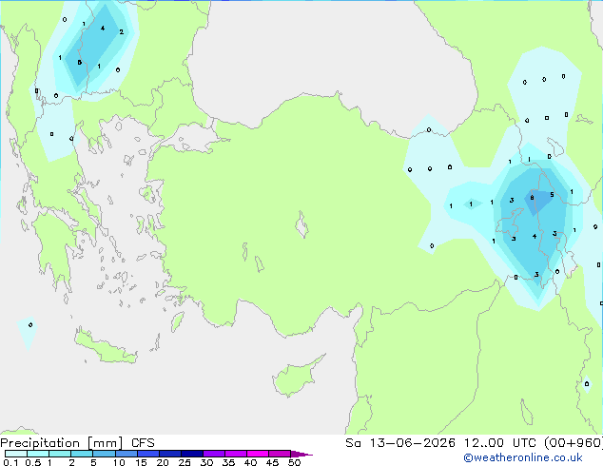Click the '8' precipitation value in eastern Turkey

532,198
